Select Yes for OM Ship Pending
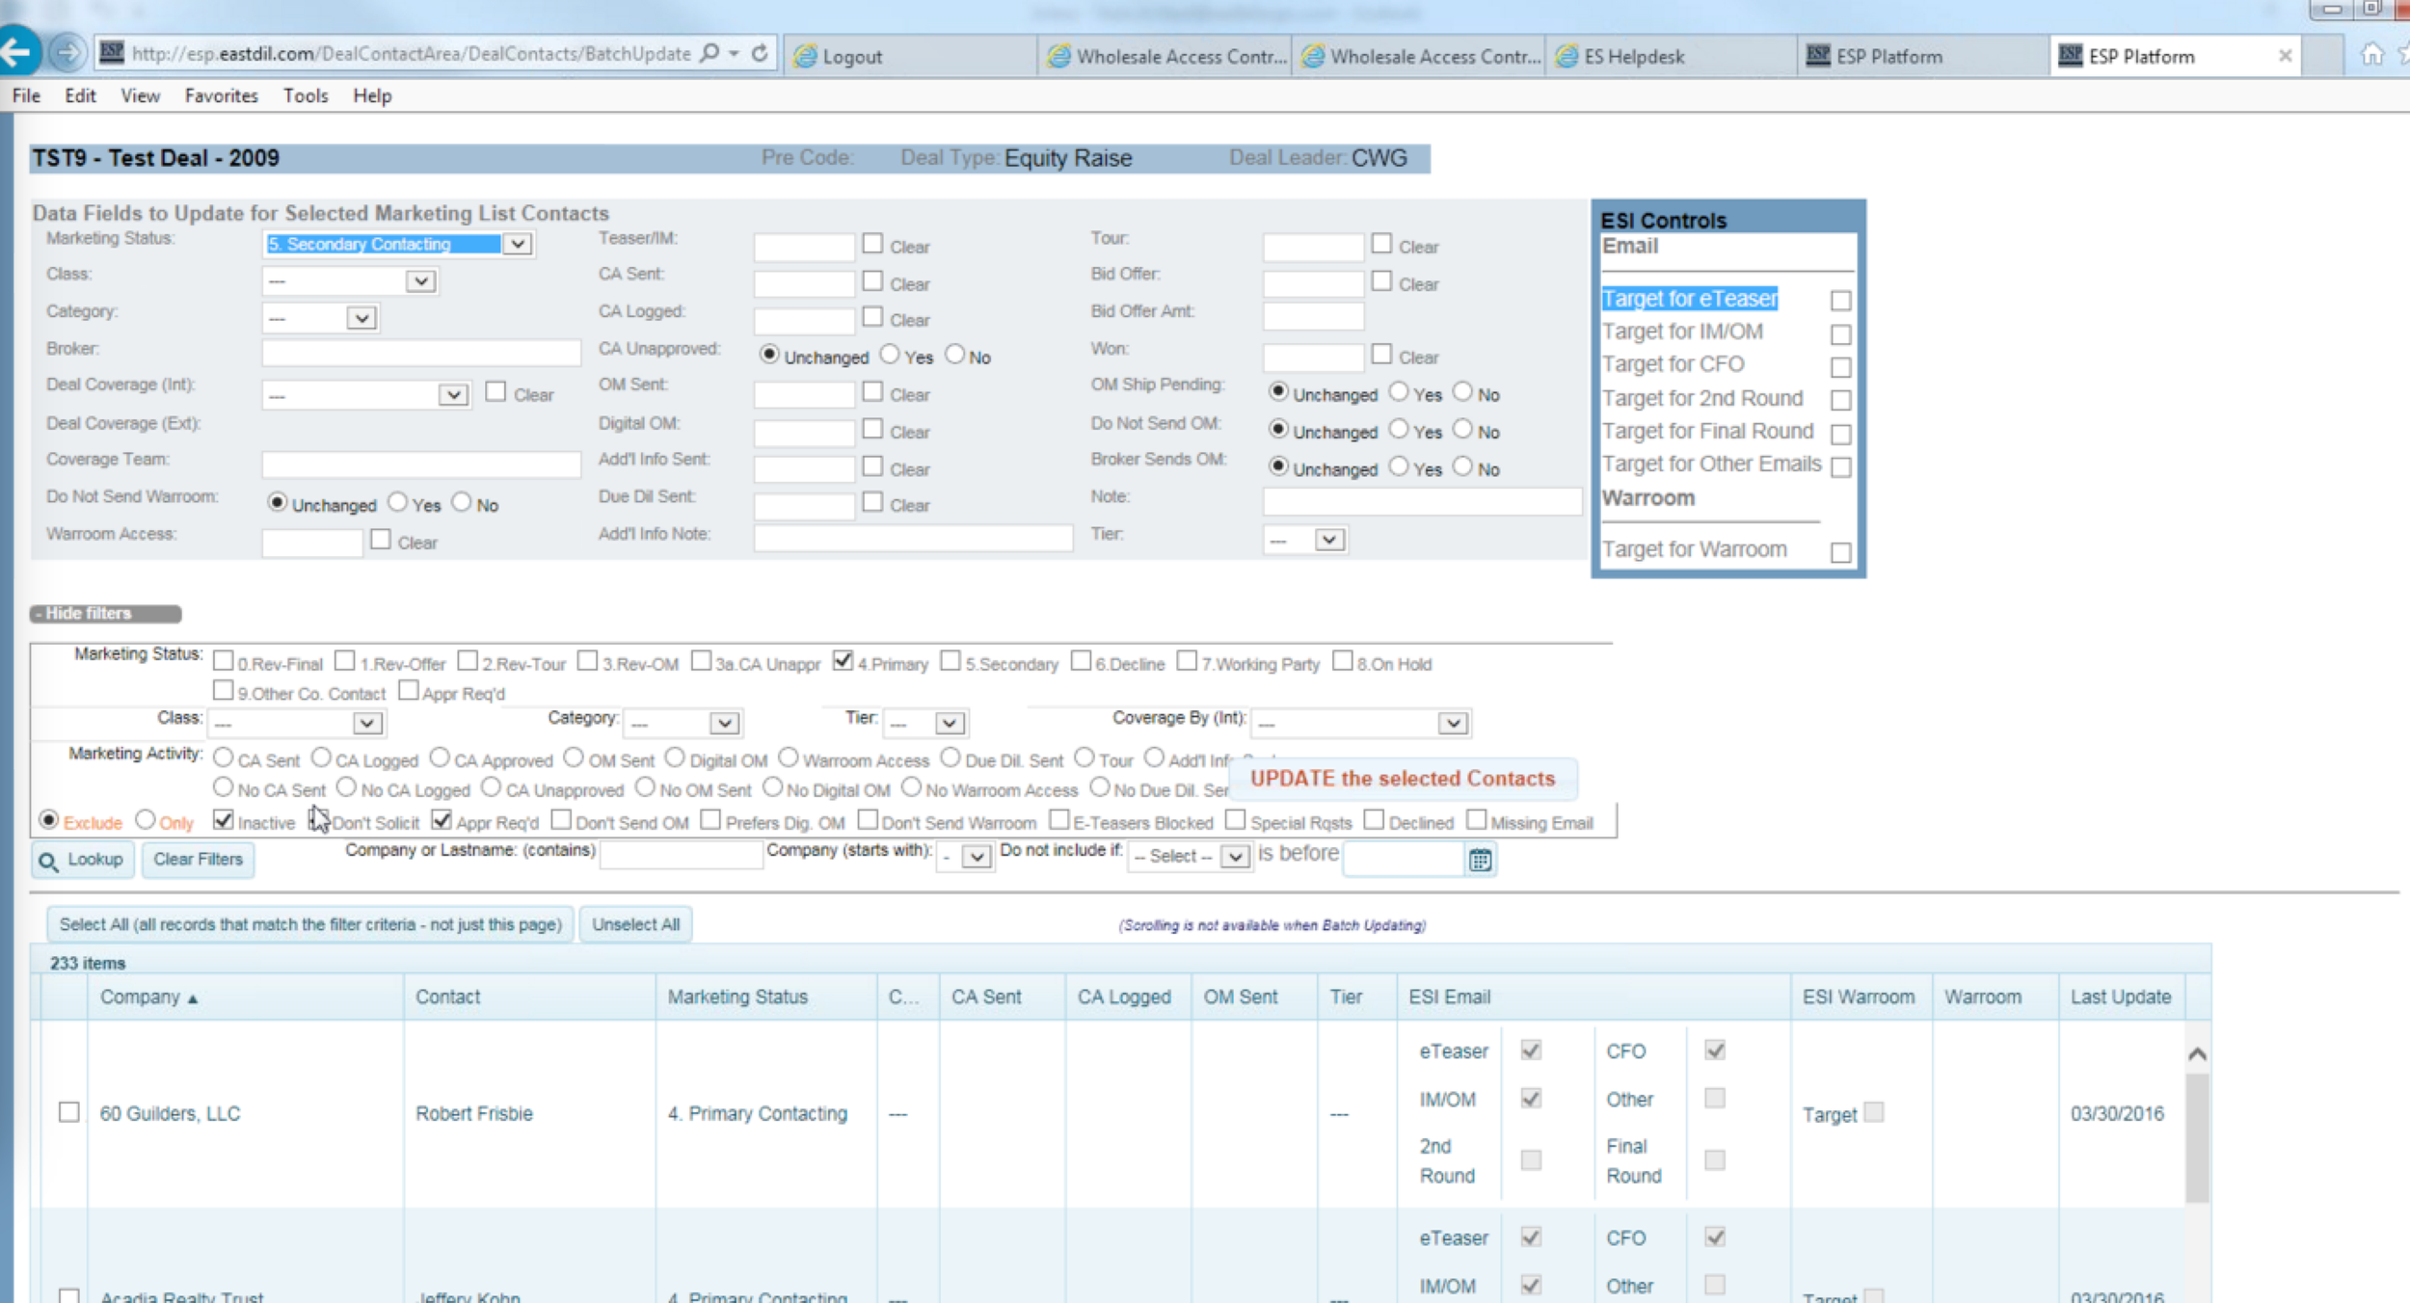Screen dimensions: 2410x1303 pos(1399,392)
